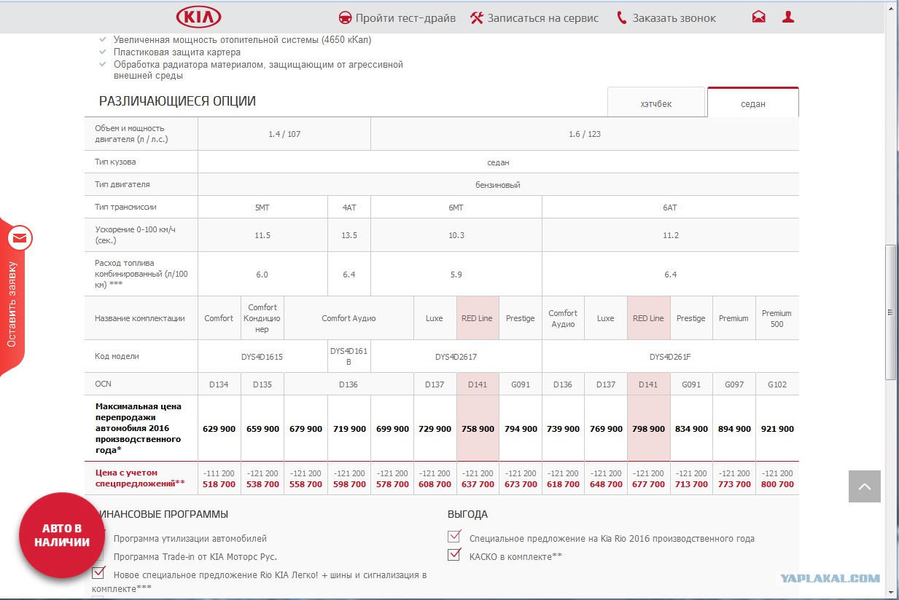This screenshot has width=899, height=600.
Task: Click the scroll-to-top arrow button
Action: click(865, 486)
